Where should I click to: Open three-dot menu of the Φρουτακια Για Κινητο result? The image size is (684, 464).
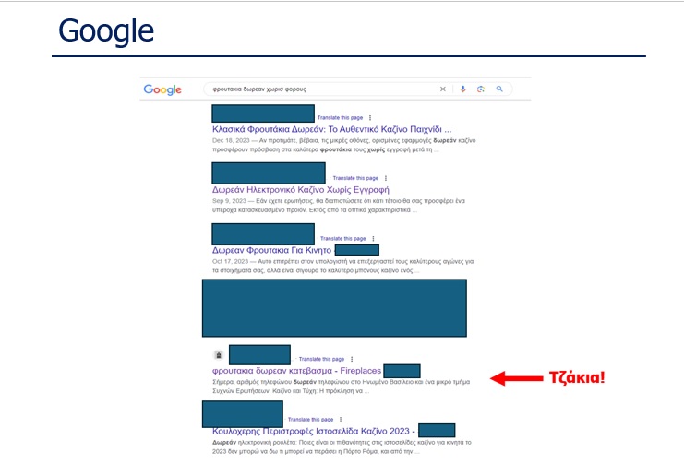(373, 239)
